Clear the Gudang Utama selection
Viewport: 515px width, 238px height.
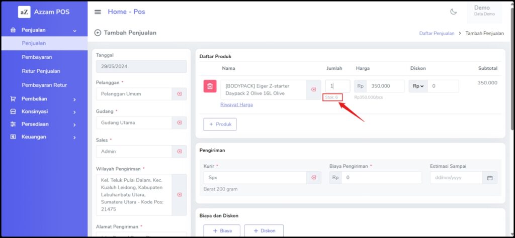[179, 123]
